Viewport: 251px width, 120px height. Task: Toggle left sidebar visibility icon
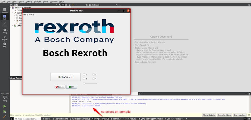coord(11,119)
